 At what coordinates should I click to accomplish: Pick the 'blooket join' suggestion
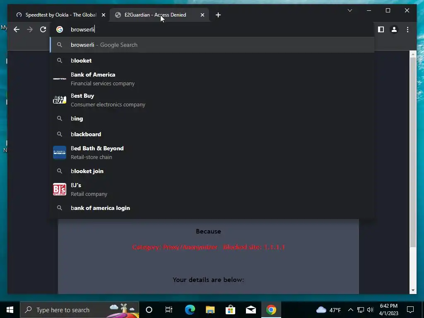coord(212,171)
